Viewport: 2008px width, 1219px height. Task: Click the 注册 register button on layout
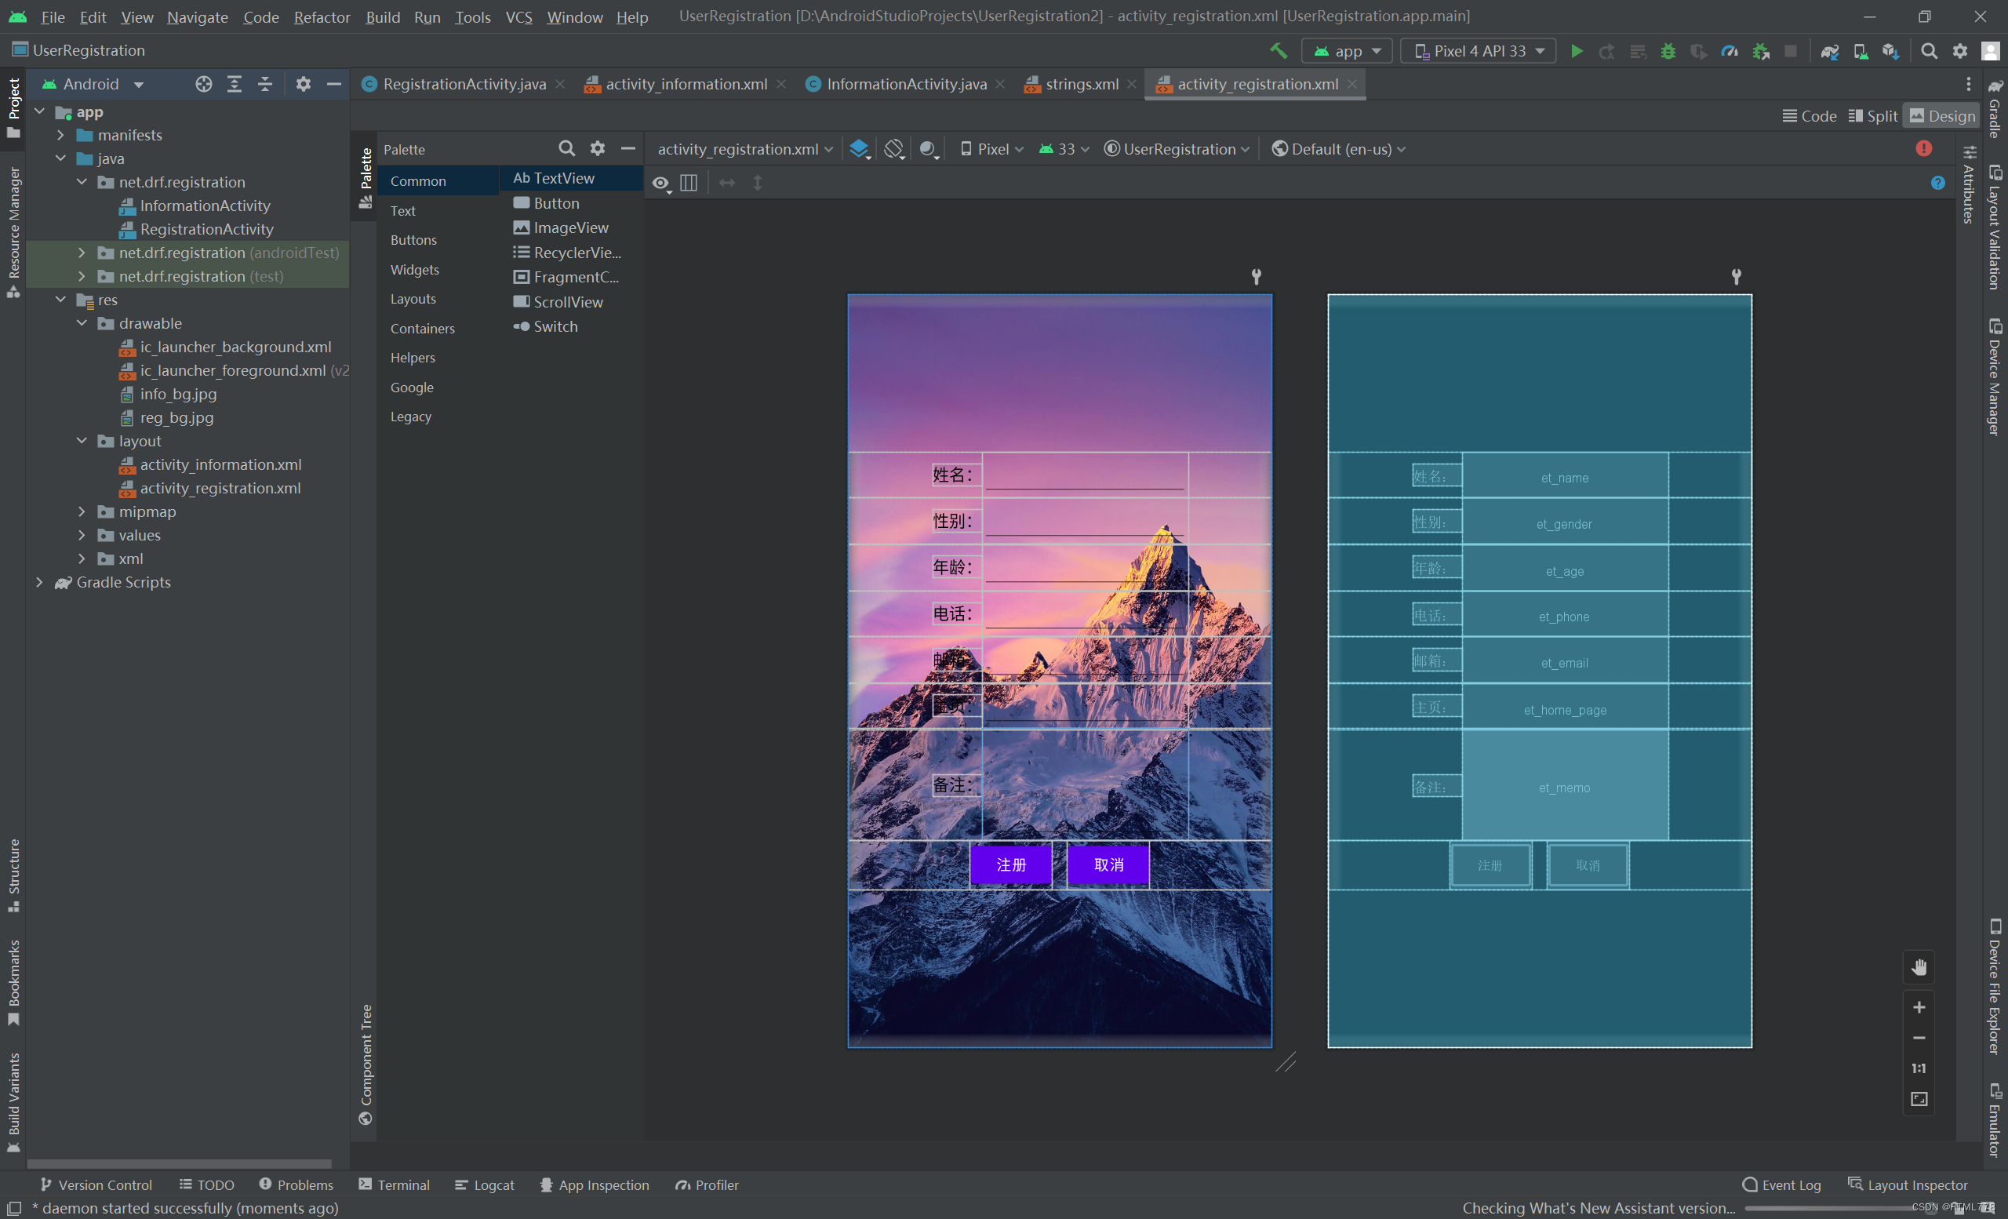pos(1011,864)
